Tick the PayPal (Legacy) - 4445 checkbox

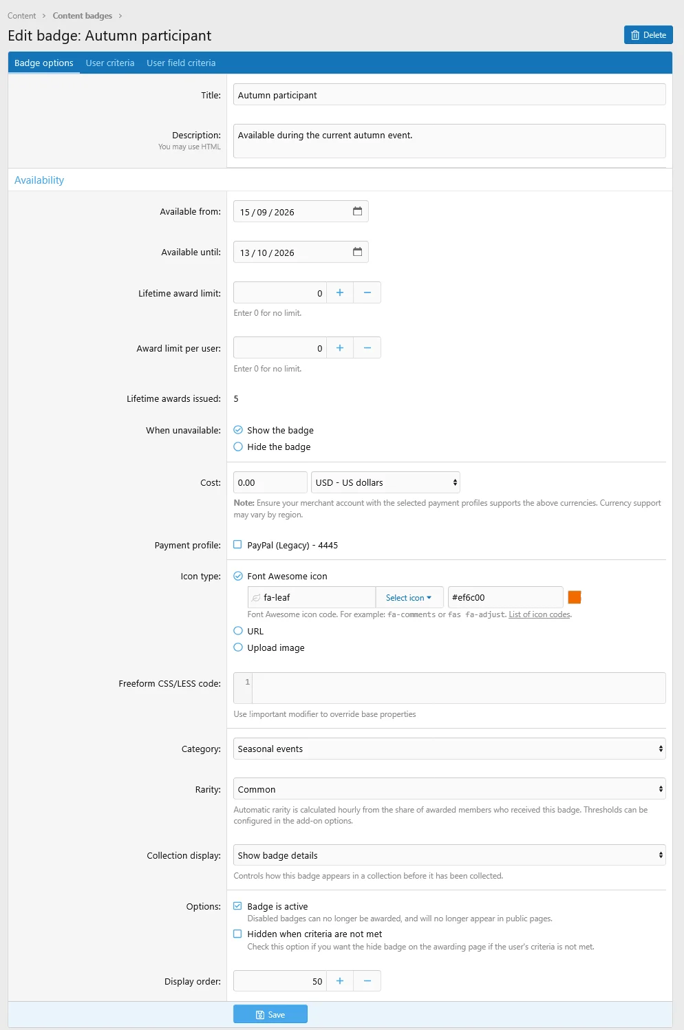point(238,545)
